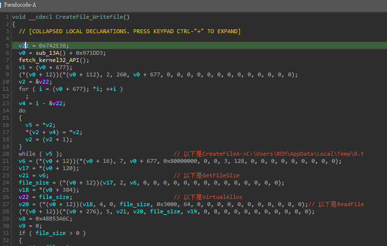
Task: Expand the collapsed local declarations comment
Action: [130, 31]
